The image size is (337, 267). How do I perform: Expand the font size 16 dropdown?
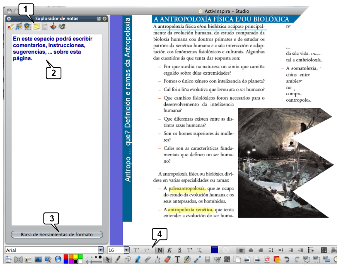point(127,250)
